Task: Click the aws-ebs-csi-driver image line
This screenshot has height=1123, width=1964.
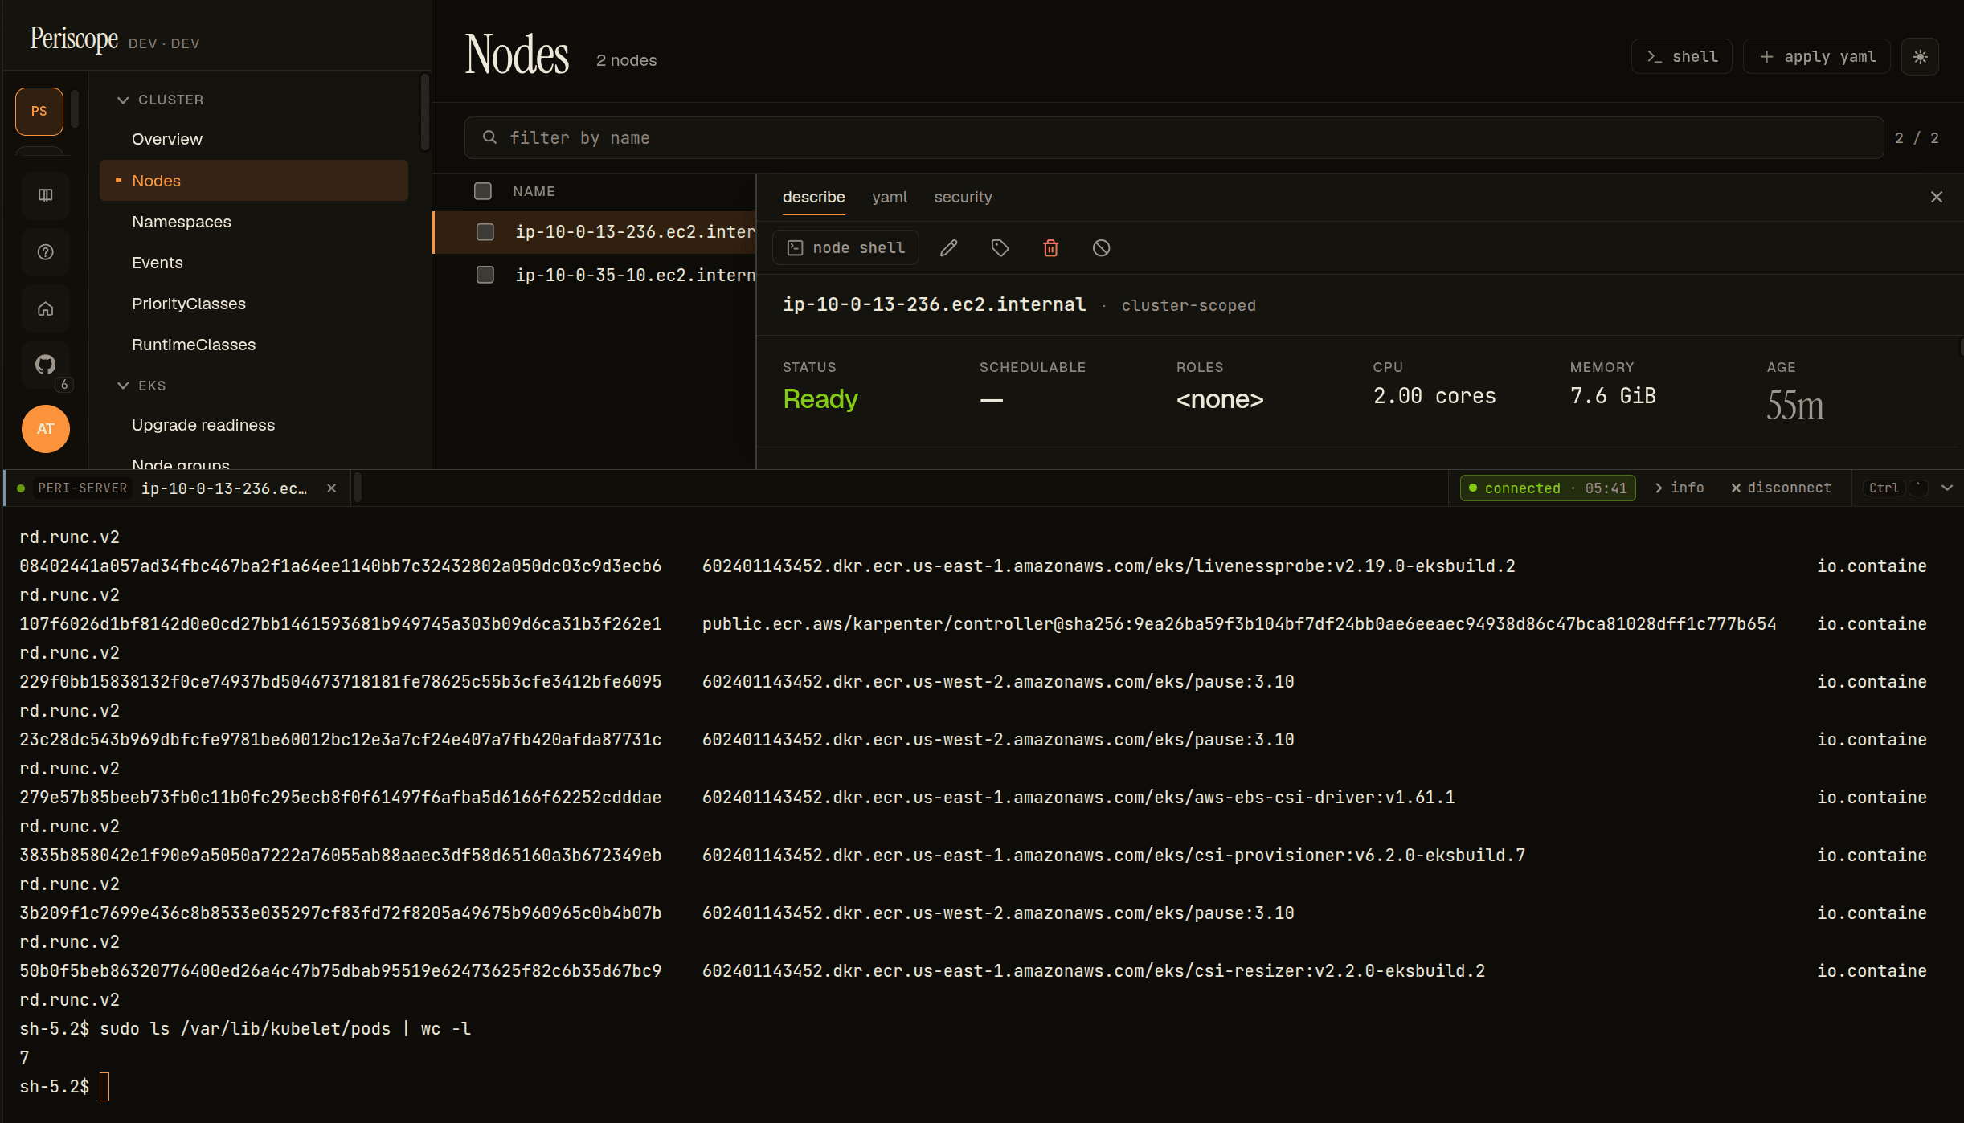Action: [x=1078, y=798]
